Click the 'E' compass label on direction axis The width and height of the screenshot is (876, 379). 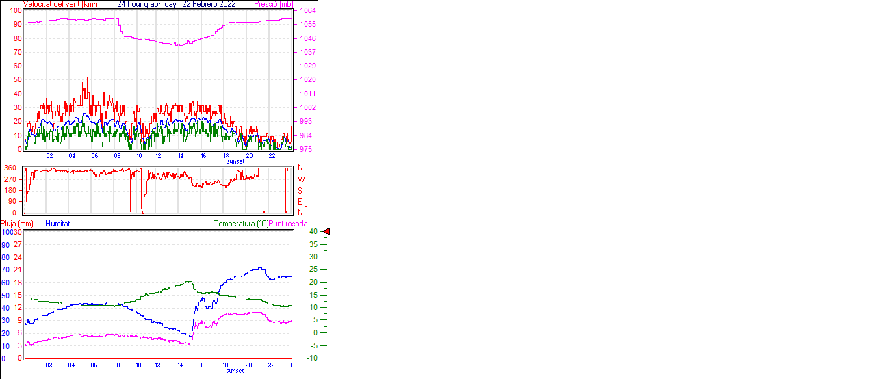click(x=300, y=202)
